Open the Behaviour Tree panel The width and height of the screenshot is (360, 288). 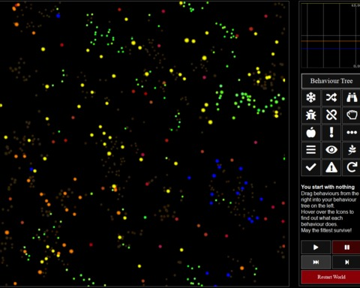pyautogui.click(x=331, y=81)
